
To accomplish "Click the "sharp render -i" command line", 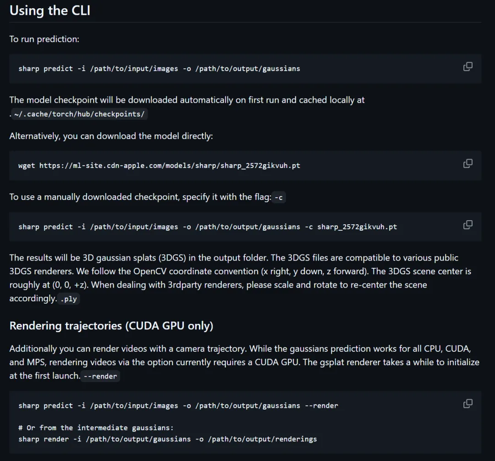I will (167, 439).
